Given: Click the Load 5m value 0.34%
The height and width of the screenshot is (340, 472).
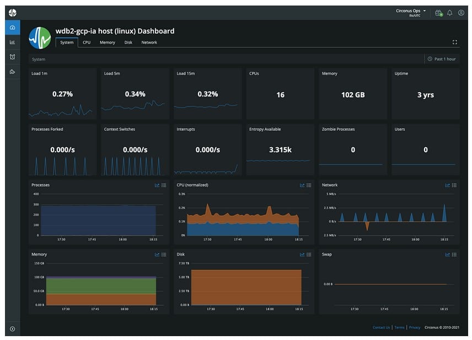Looking at the screenshot, I should (135, 94).
